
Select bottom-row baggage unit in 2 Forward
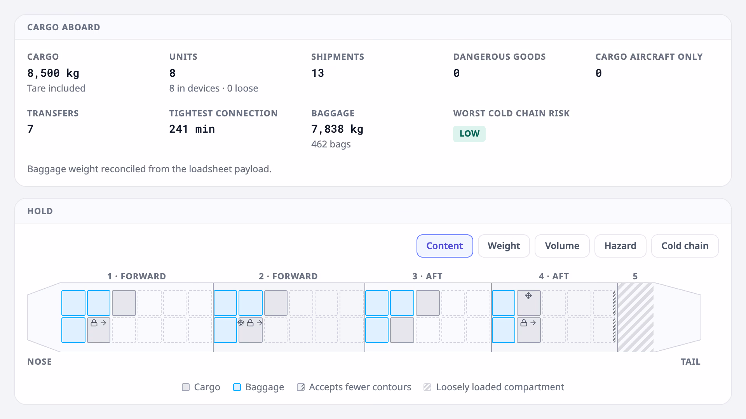point(225,330)
